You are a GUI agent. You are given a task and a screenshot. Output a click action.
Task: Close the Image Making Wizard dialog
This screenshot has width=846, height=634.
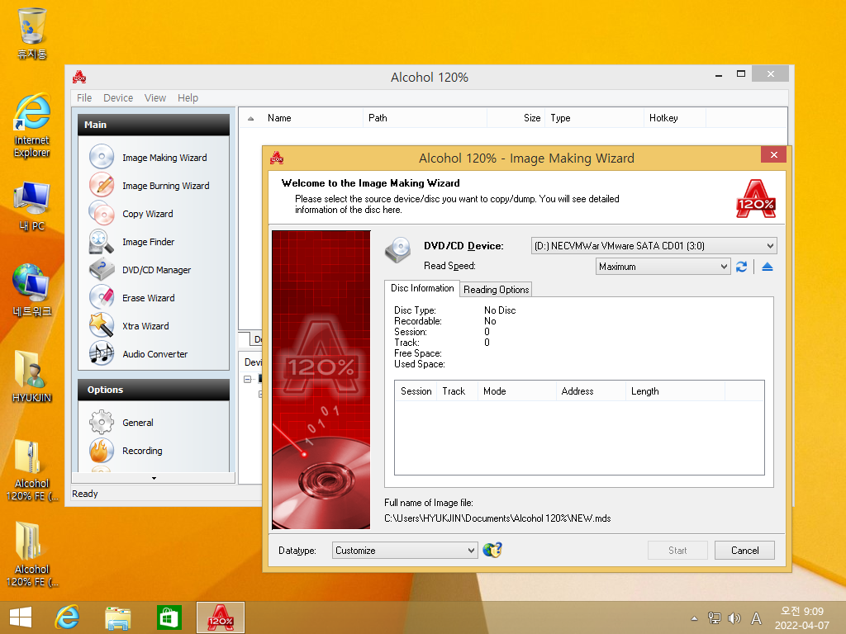coord(773,154)
